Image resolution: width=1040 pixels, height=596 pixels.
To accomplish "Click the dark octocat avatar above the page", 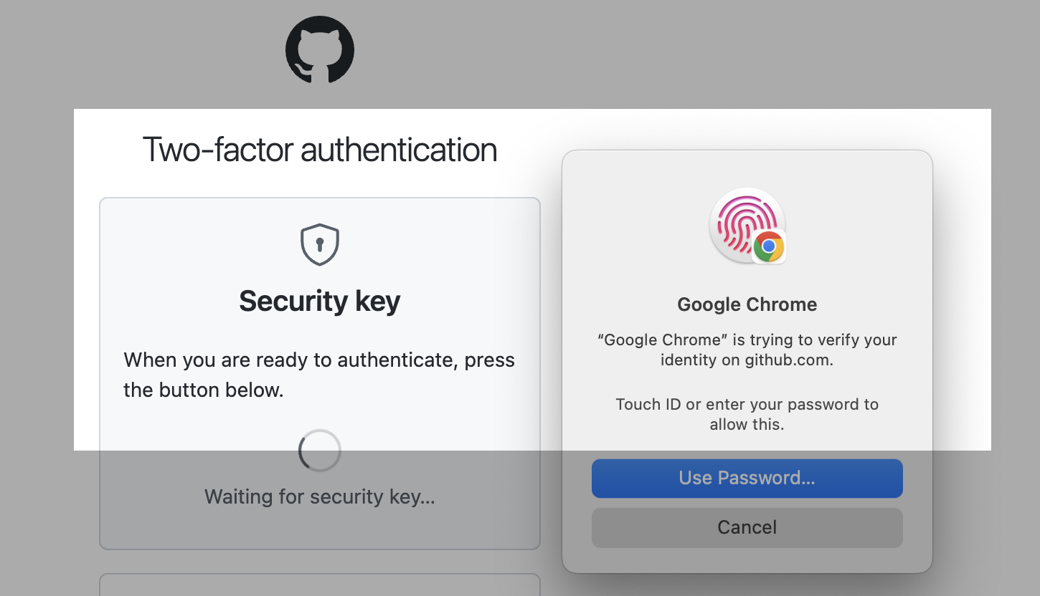I will click(x=319, y=49).
